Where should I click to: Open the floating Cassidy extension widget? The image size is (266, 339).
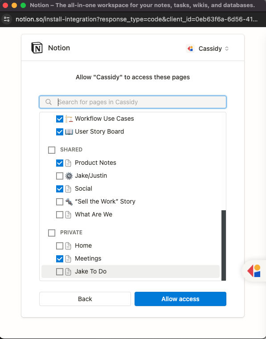tap(254, 271)
